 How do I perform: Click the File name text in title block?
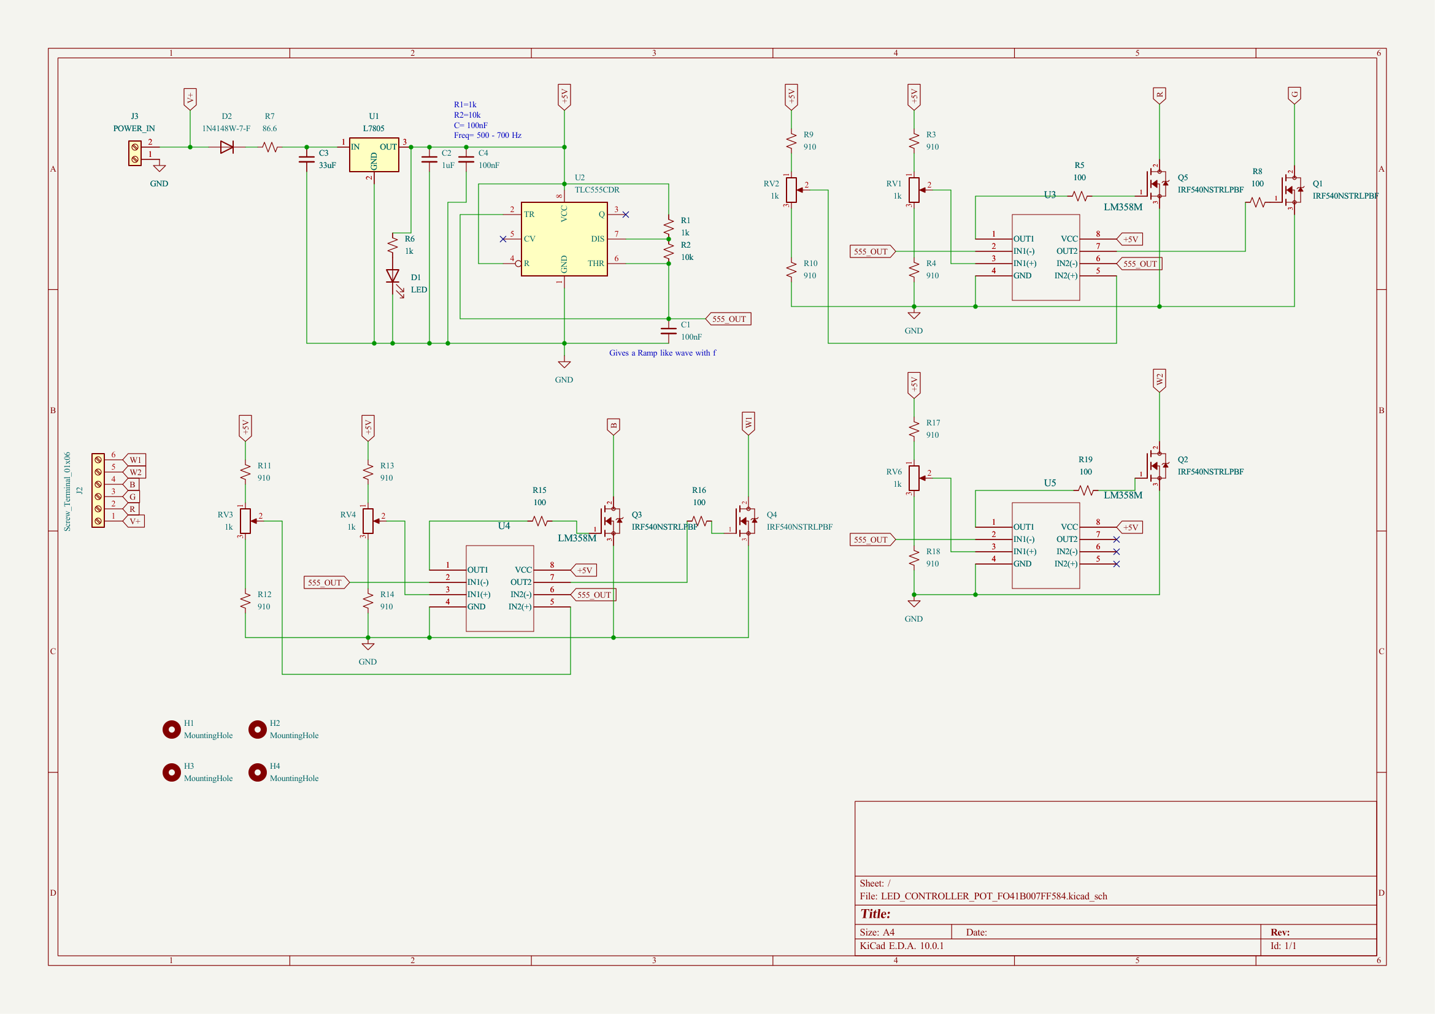tap(983, 896)
